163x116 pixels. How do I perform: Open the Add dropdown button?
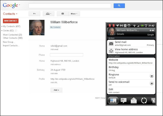coord(57,90)
